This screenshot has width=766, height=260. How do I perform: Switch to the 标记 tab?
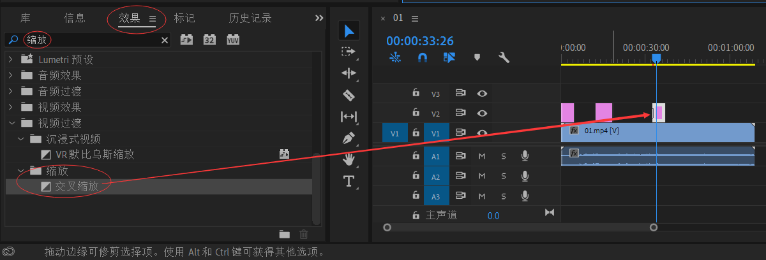click(184, 18)
